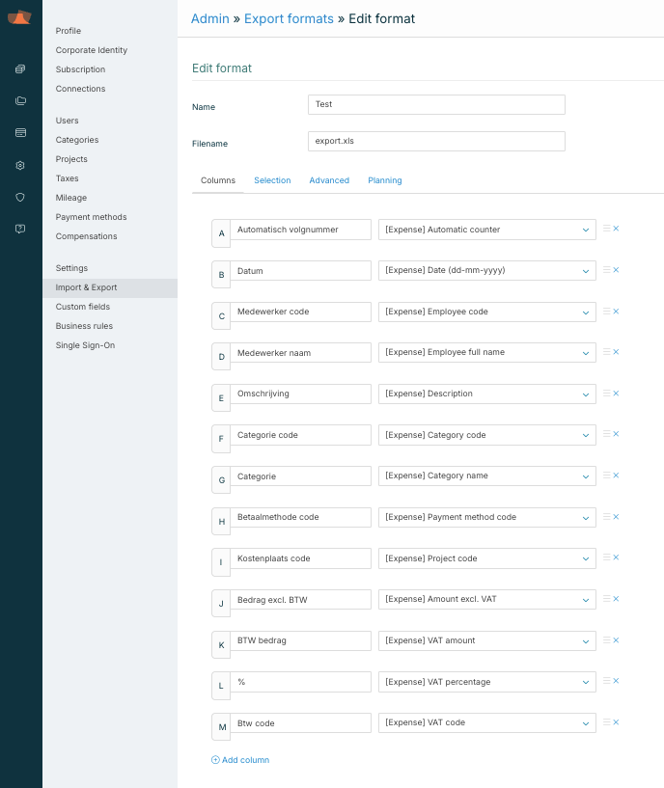Open the Advanced tab
This screenshot has width=664, height=788.
point(329,180)
